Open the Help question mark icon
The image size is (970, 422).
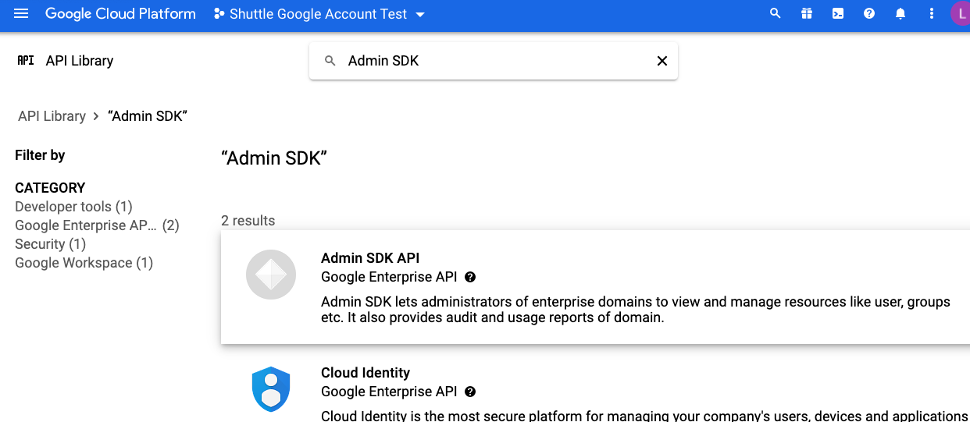869,14
